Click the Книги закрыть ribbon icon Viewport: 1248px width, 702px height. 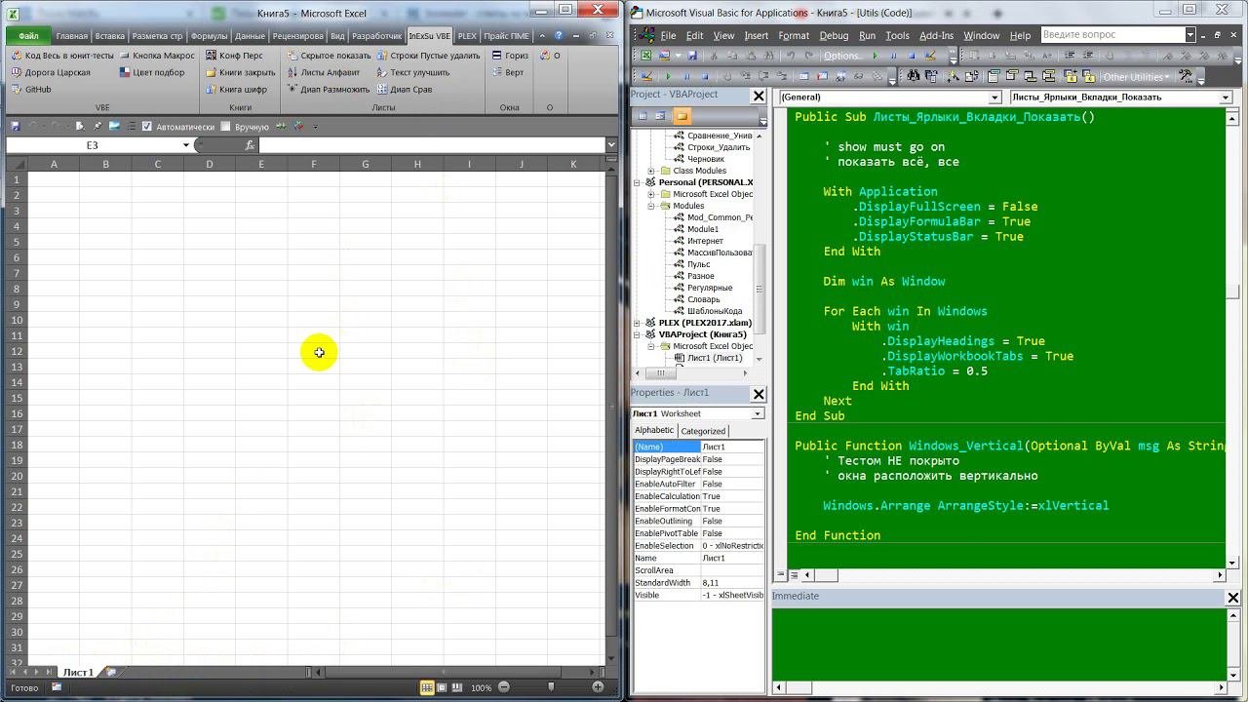(x=212, y=72)
